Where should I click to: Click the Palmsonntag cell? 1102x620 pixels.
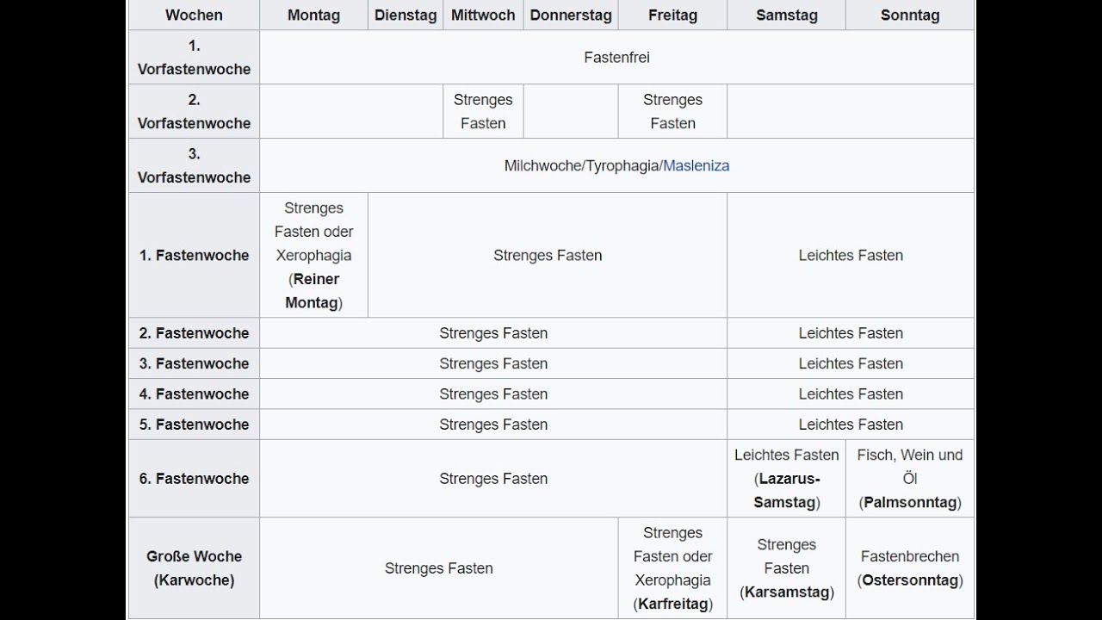point(910,478)
